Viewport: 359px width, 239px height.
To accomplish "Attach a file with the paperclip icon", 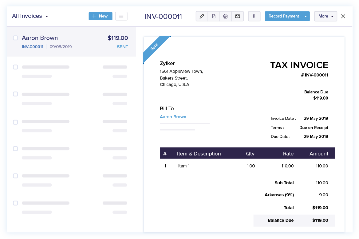I will pos(254,16).
